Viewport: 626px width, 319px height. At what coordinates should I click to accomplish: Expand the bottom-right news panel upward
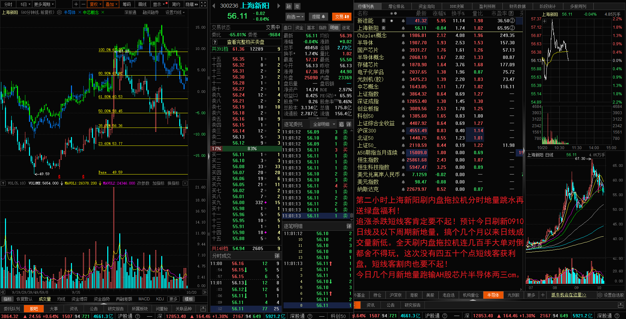(620, 305)
